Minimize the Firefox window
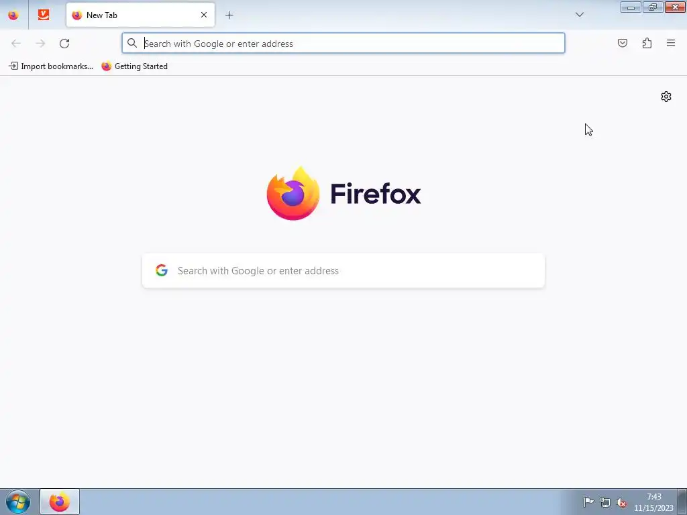Image resolution: width=687 pixels, height=515 pixels. coord(631,7)
